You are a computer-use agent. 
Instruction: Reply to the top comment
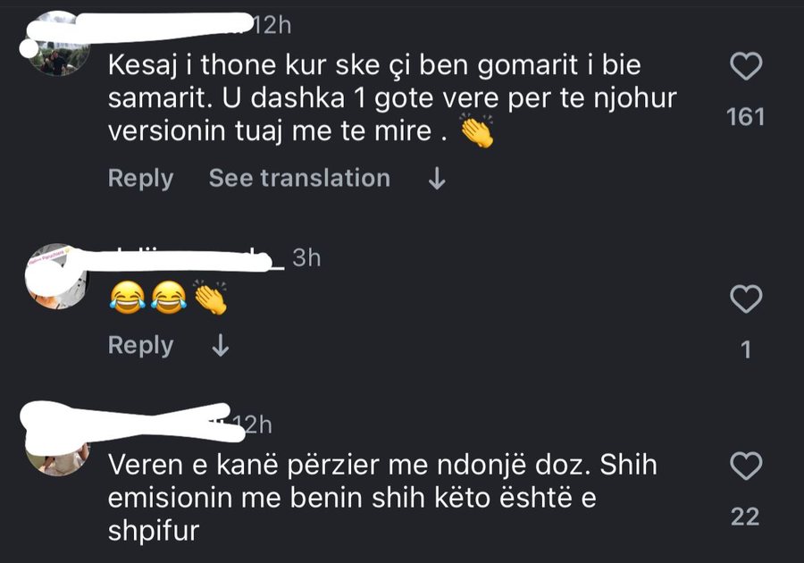point(138,178)
